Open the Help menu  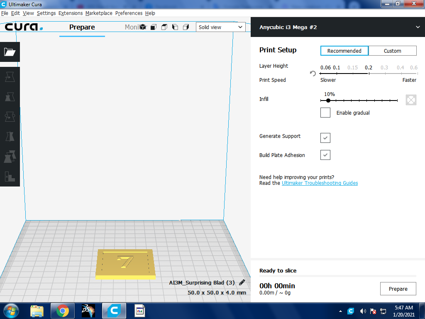point(150,13)
